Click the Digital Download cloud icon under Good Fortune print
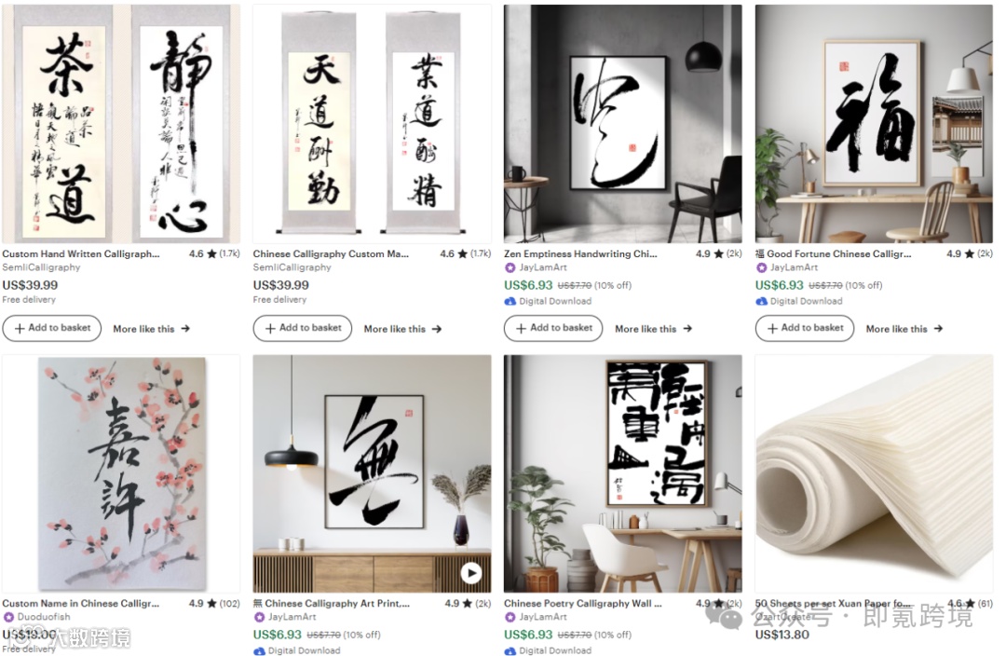The width and height of the screenshot is (1006, 656). coord(762,301)
